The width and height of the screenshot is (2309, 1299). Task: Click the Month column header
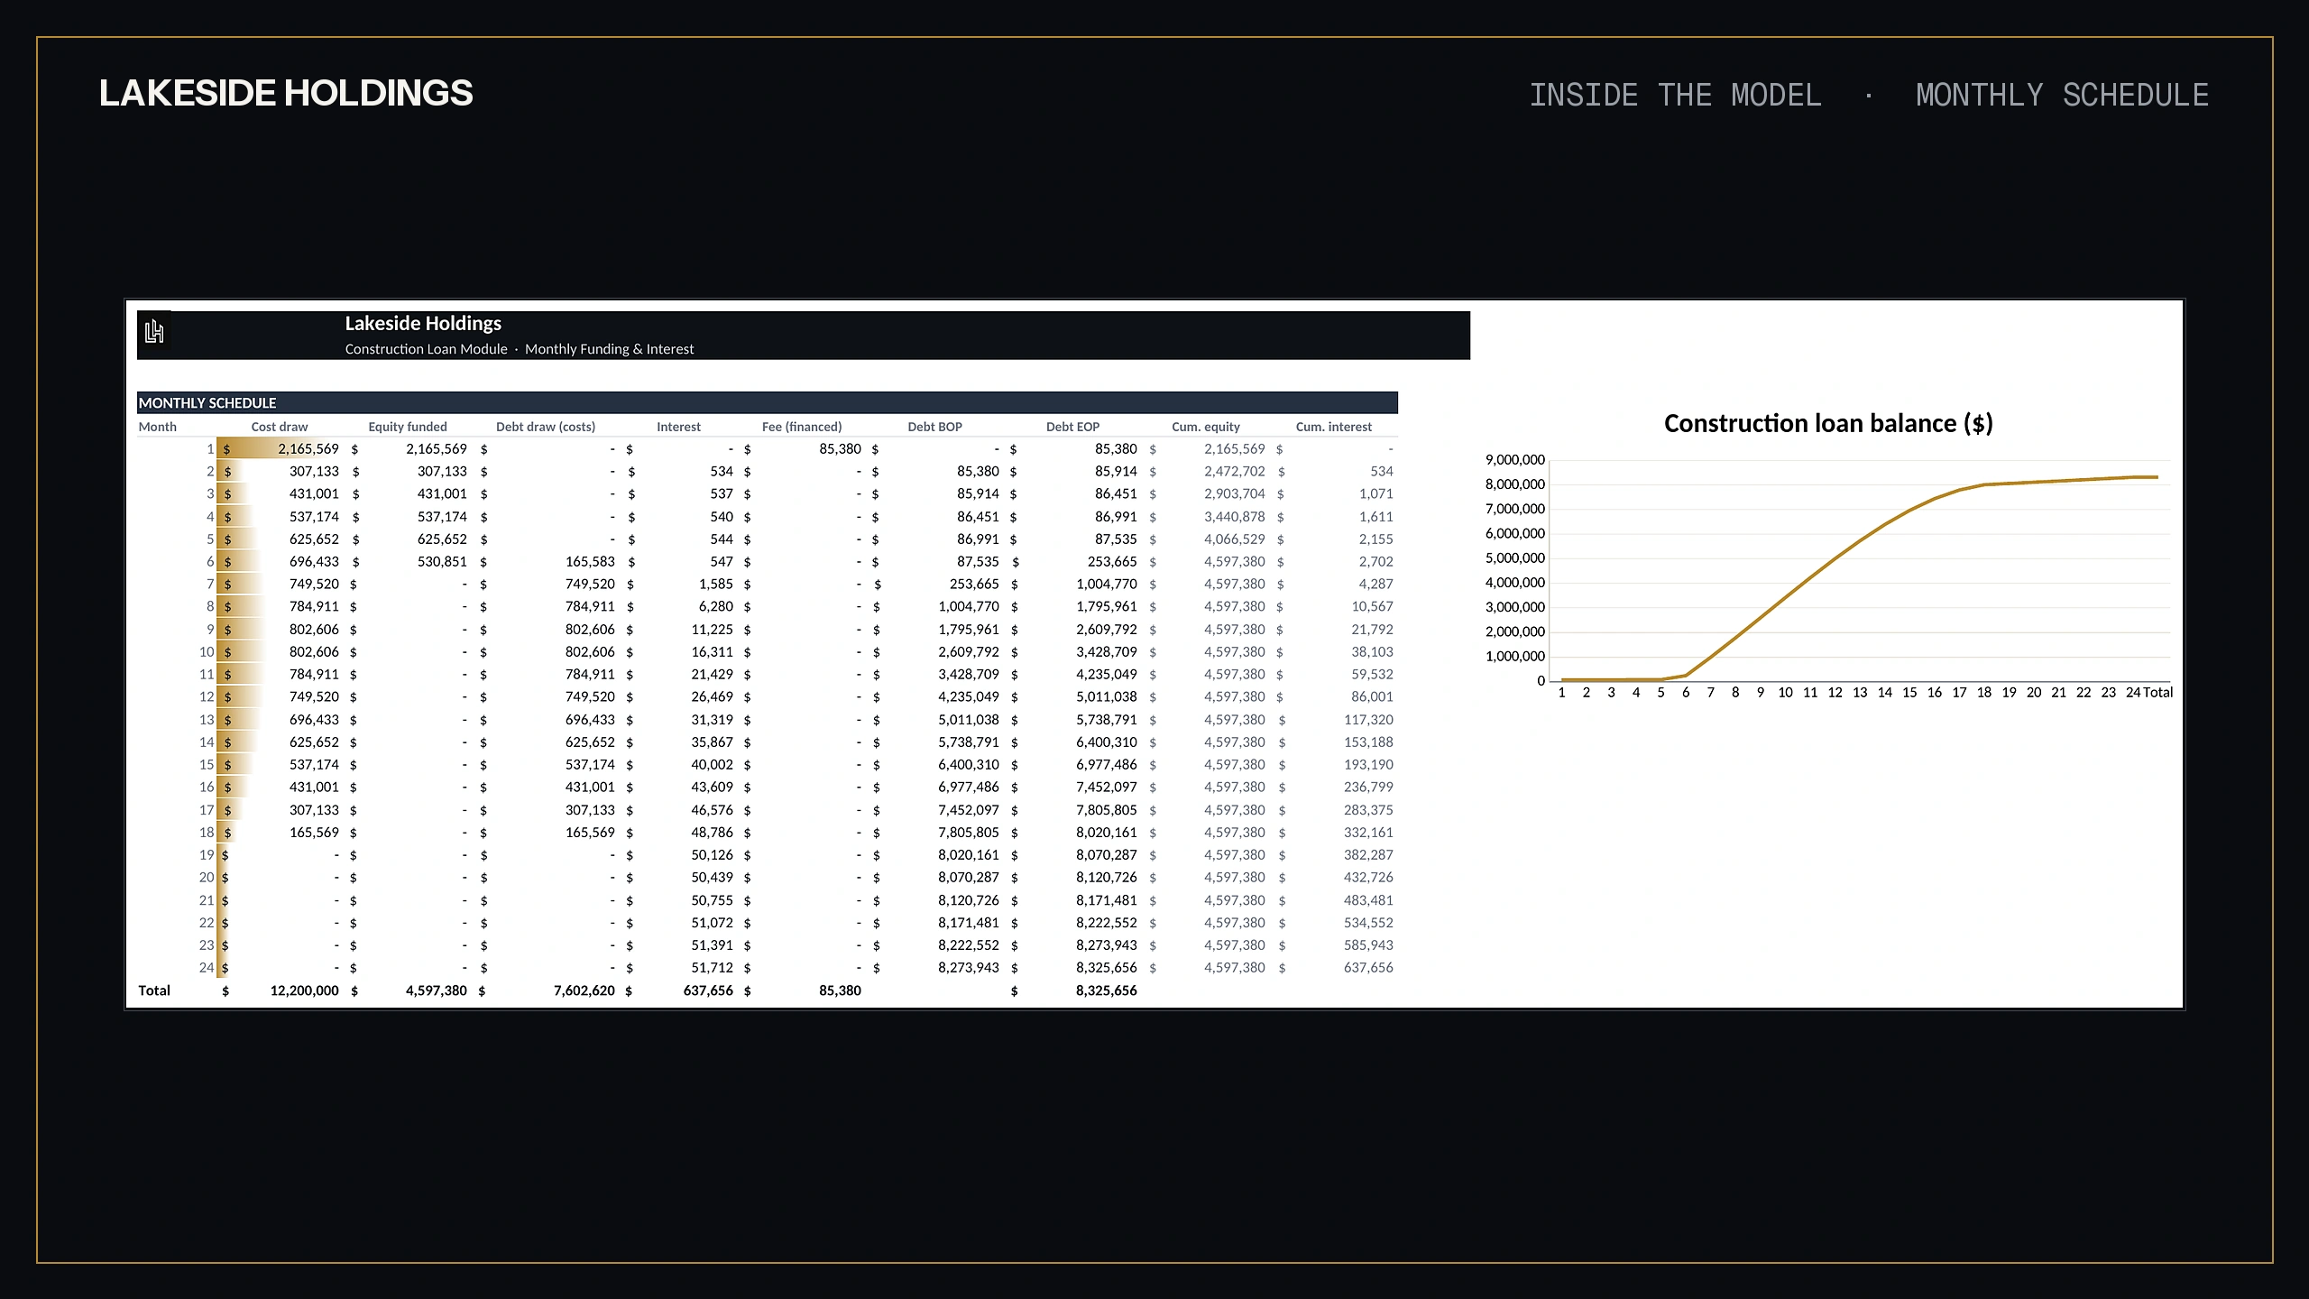coord(158,427)
